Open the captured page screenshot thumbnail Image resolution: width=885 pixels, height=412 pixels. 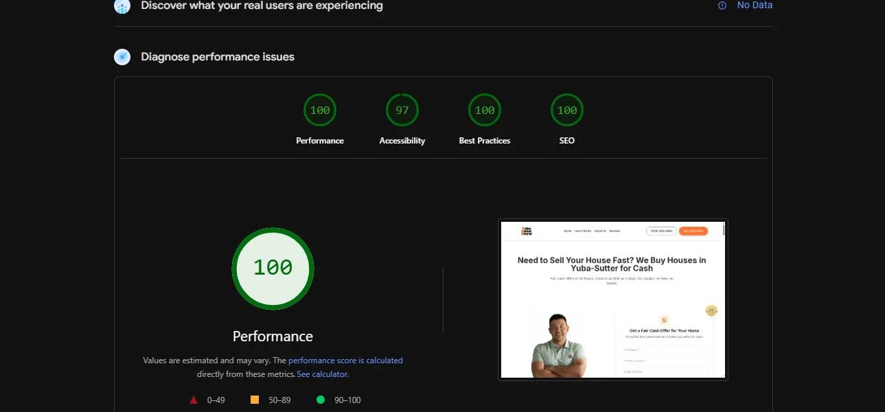(612, 299)
